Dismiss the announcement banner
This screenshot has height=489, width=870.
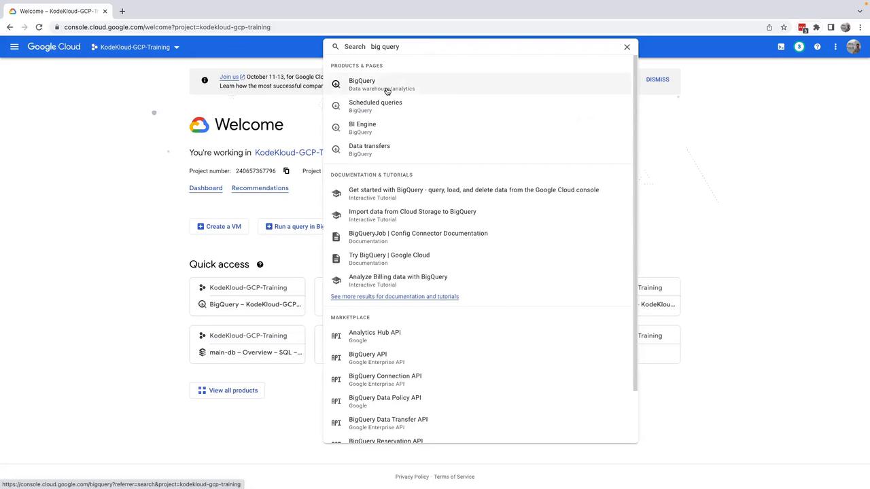[657, 79]
